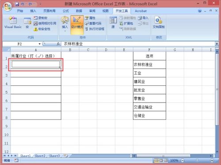
Task: Undo the last action in the quick access toolbar
Action: (x=23, y=4)
